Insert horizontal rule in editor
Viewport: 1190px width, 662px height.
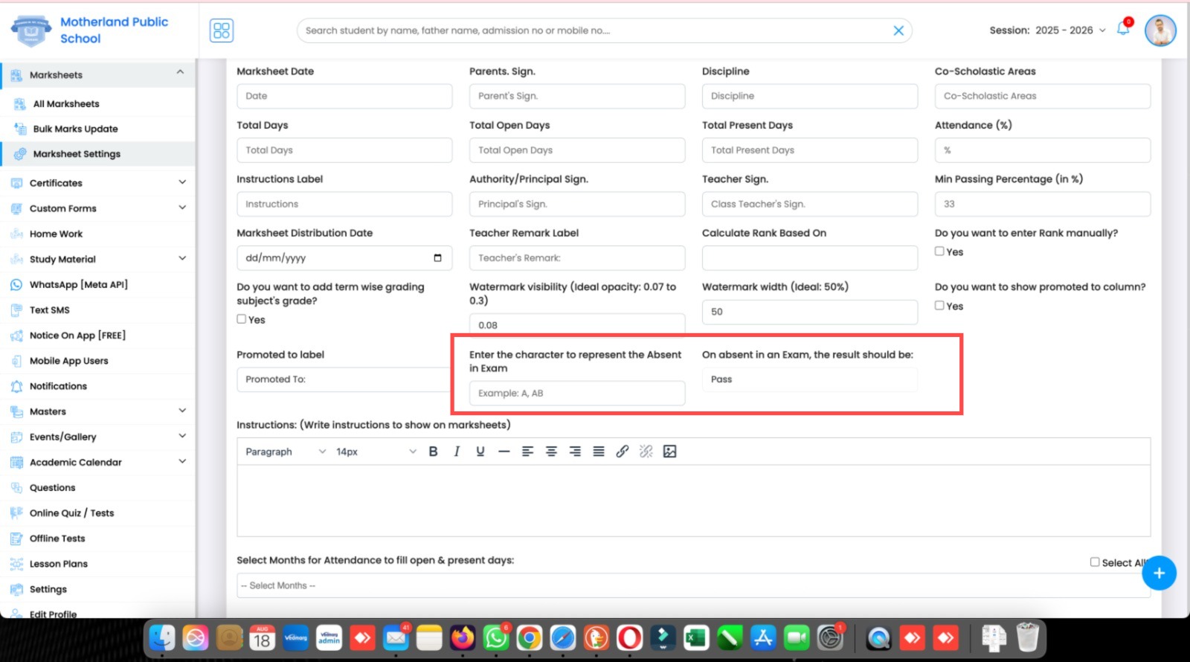[504, 451]
